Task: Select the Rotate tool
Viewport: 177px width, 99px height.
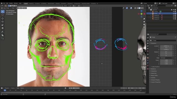Action: click(2, 22)
